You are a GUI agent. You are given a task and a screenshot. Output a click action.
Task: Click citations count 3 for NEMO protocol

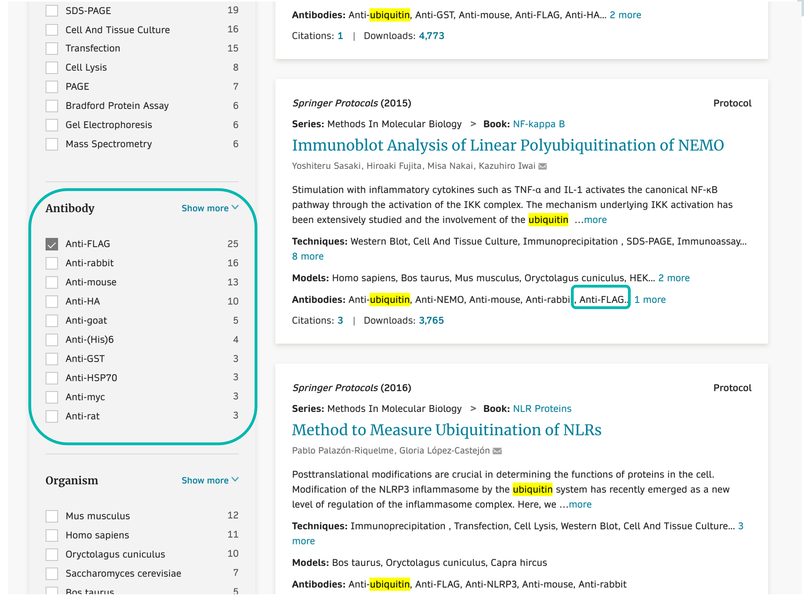(340, 320)
